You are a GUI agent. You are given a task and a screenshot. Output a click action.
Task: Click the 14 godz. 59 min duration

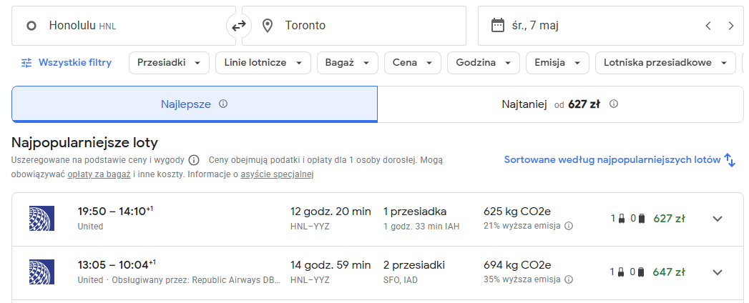(x=331, y=265)
